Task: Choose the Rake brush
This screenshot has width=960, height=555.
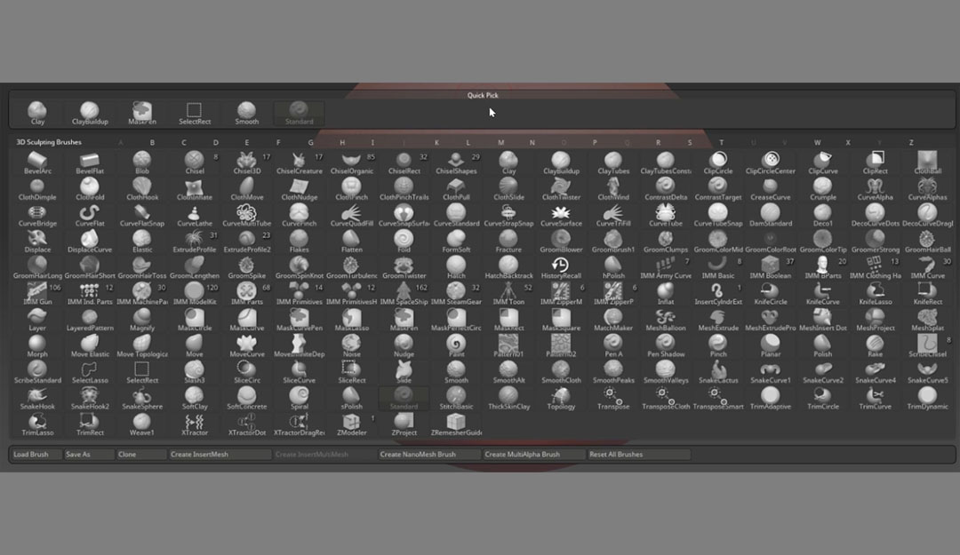Action: click(x=875, y=347)
